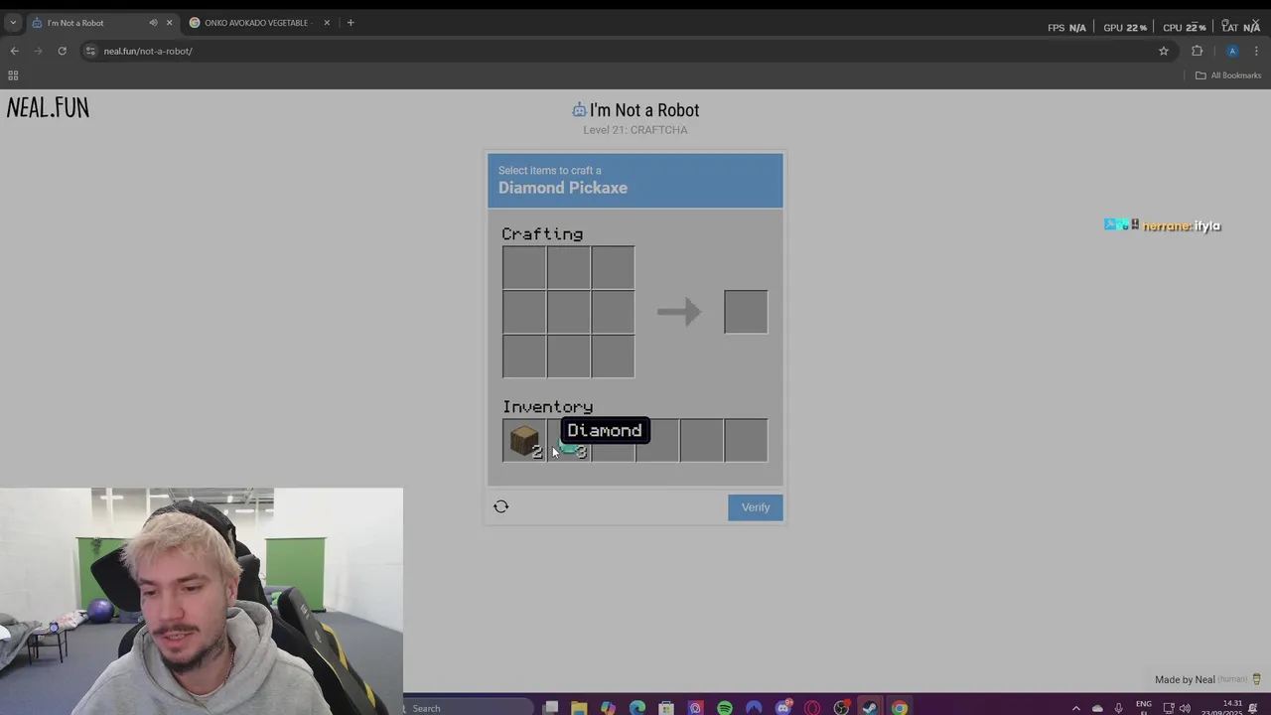Open the All Bookmarks folder
1271x715 pixels.
tap(1228, 75)
